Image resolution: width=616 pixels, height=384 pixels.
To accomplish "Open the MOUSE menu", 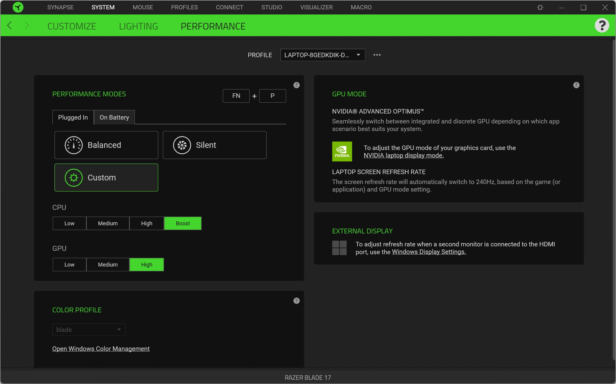I will (x=143, y=7).
